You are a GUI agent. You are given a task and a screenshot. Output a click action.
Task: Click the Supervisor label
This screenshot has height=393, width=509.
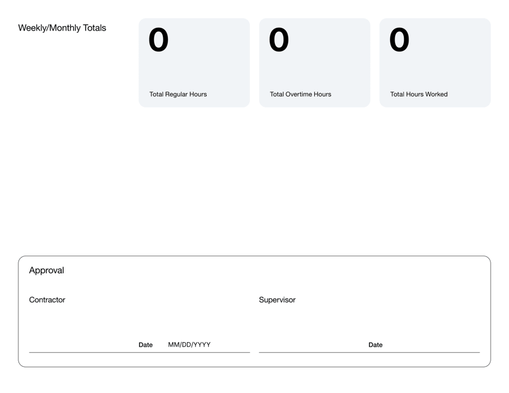277,300
